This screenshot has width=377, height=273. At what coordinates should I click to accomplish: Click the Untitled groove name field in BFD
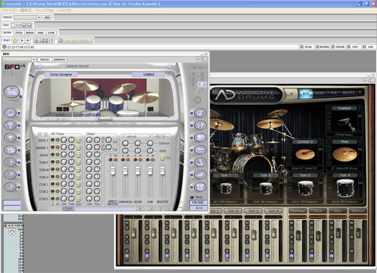[148, 75]
